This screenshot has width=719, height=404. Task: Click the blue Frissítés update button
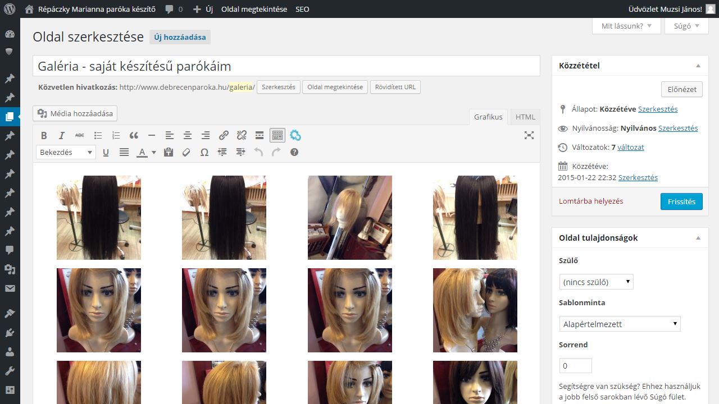pyautogui.click(x=681, y=201)
